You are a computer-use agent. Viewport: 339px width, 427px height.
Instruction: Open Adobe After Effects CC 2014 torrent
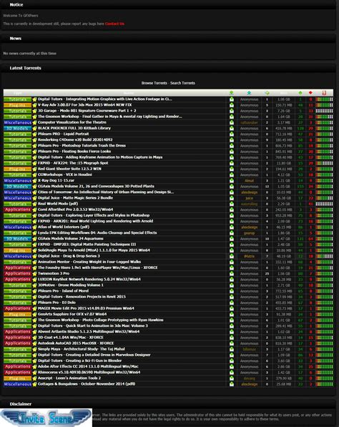88,366
